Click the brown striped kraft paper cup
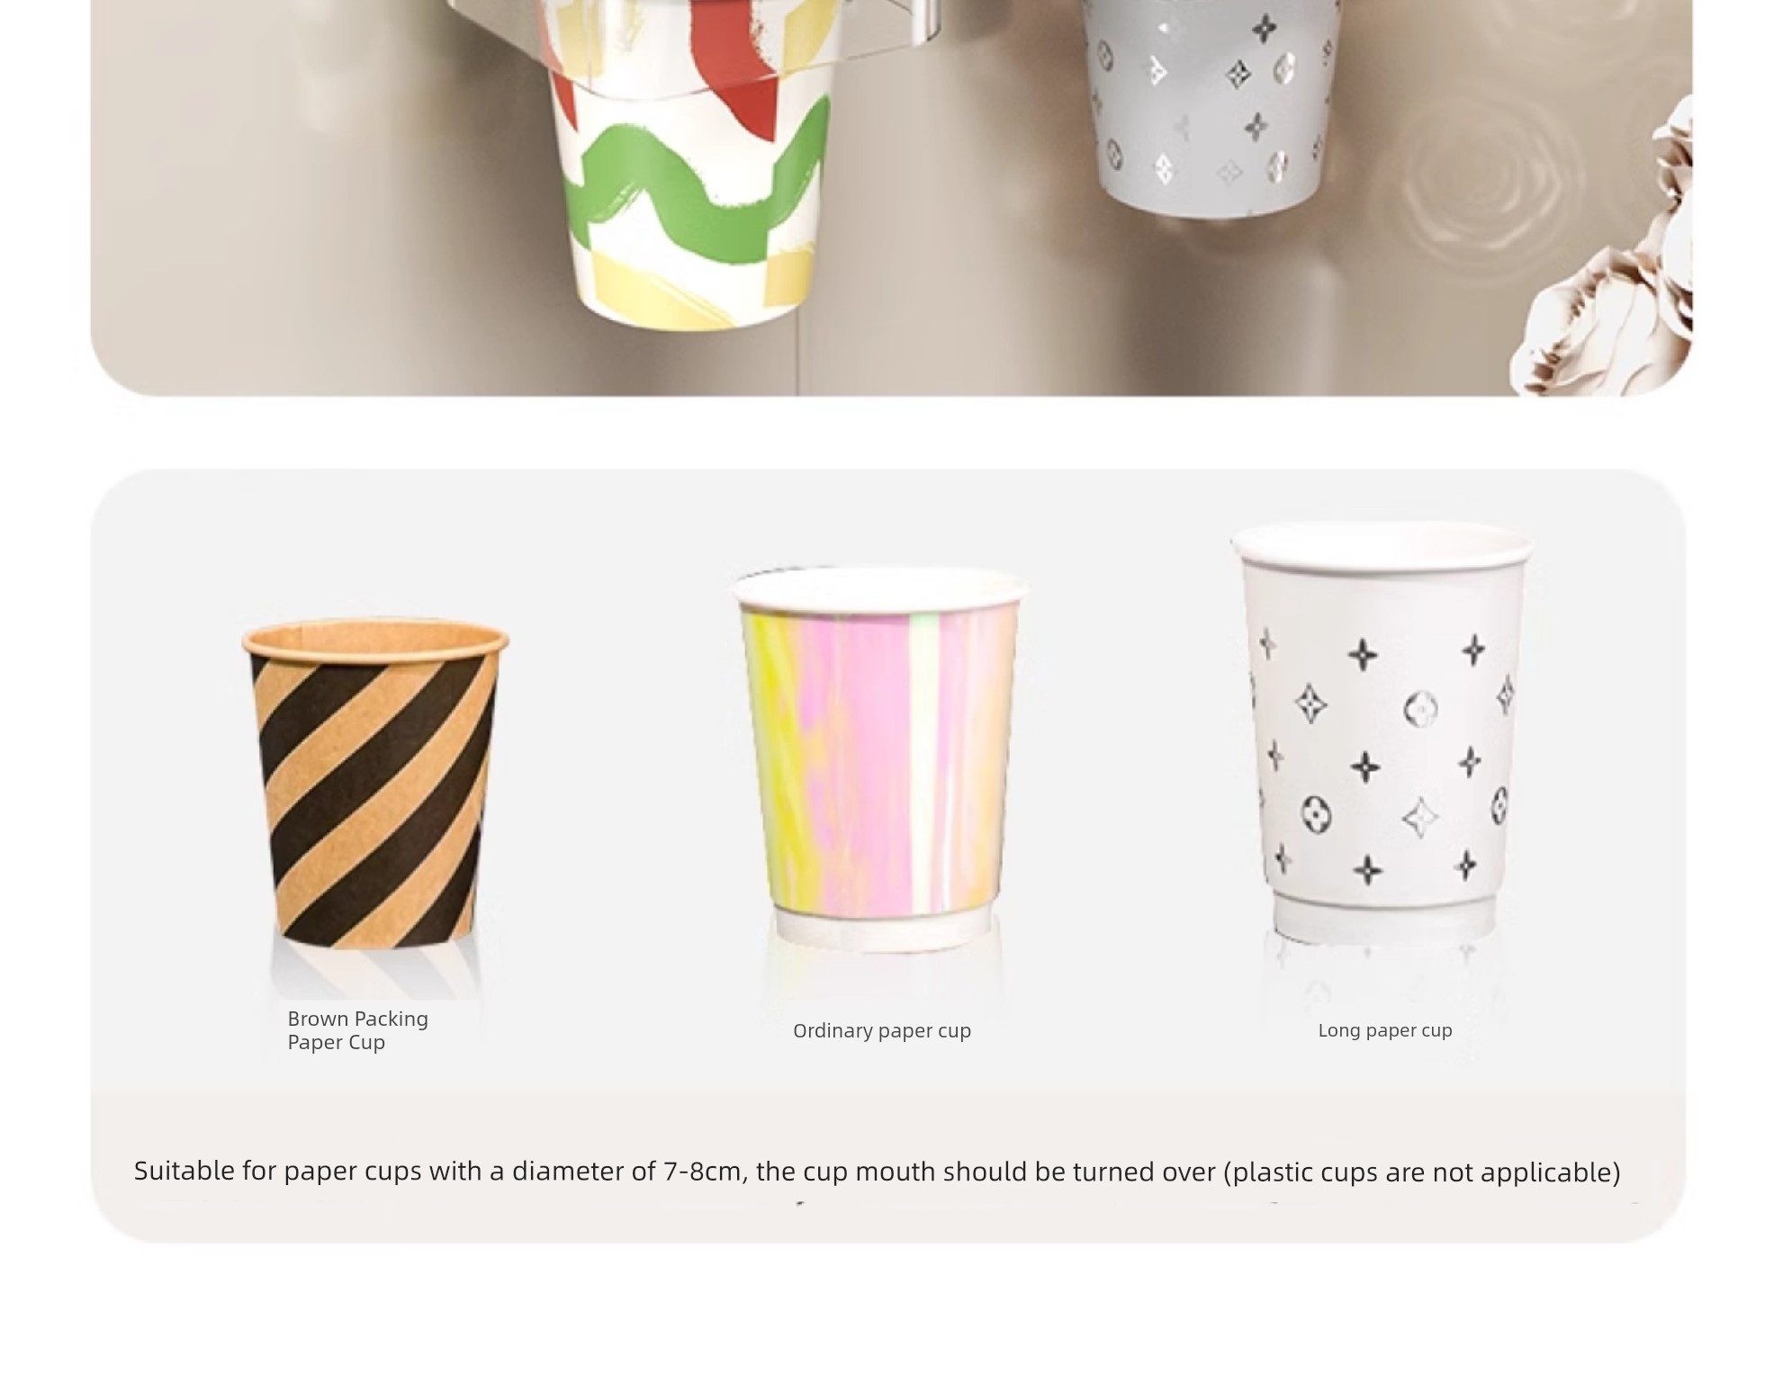Viewport: 1783px width, 1392px height. [375, 783]
